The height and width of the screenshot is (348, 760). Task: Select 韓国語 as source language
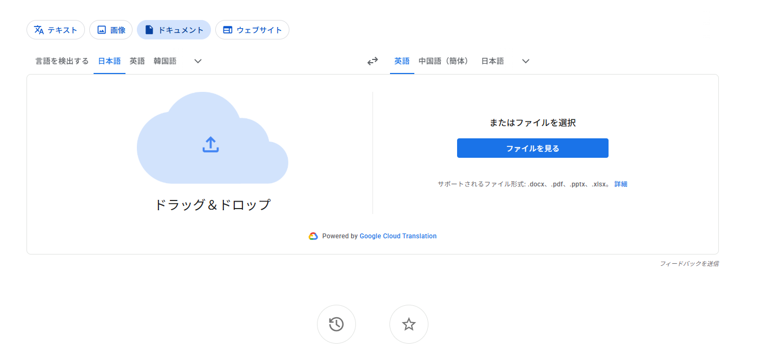coord(165,61)
